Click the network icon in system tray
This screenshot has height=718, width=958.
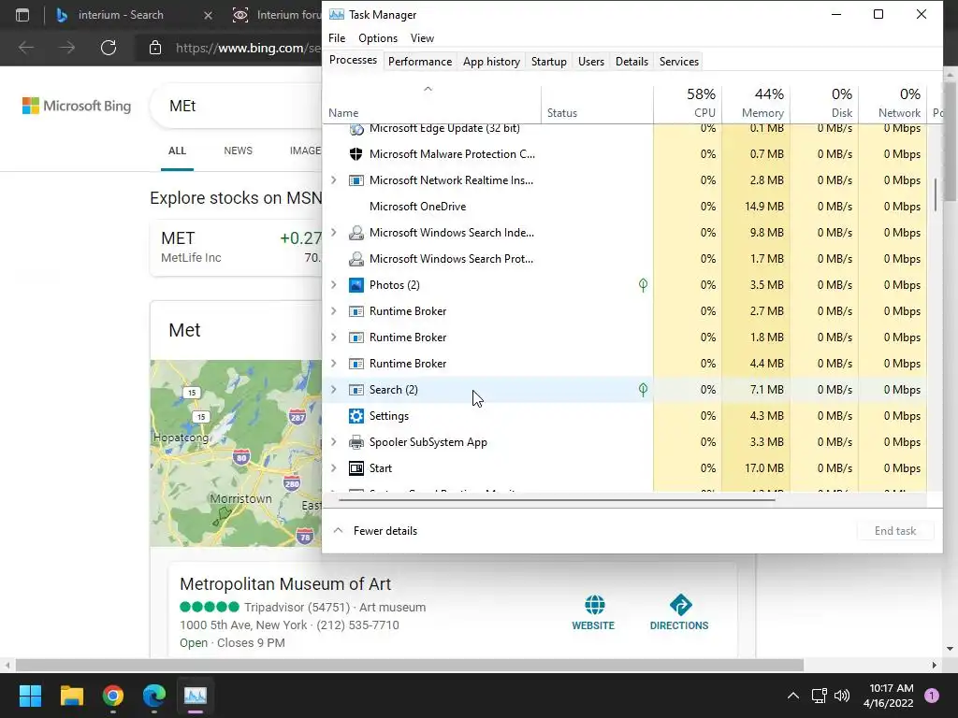[x=819, y=696]
